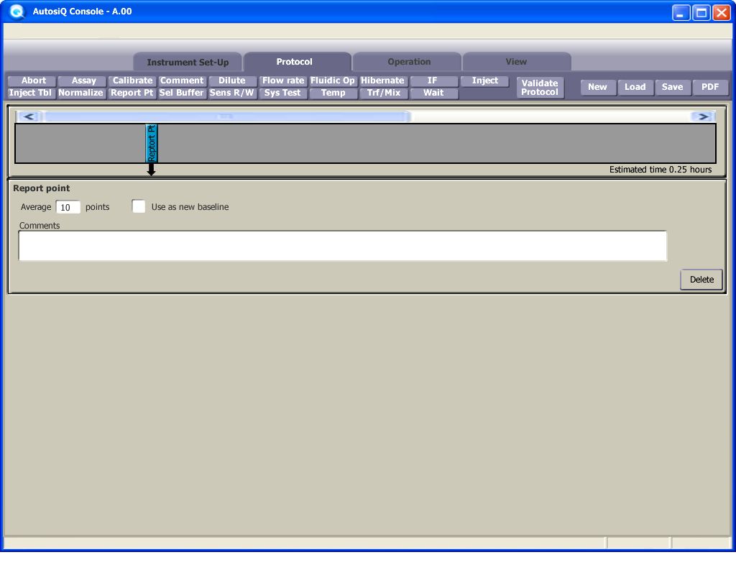Insert an Assay command
736x565 pixels.
tap(83, 81)
